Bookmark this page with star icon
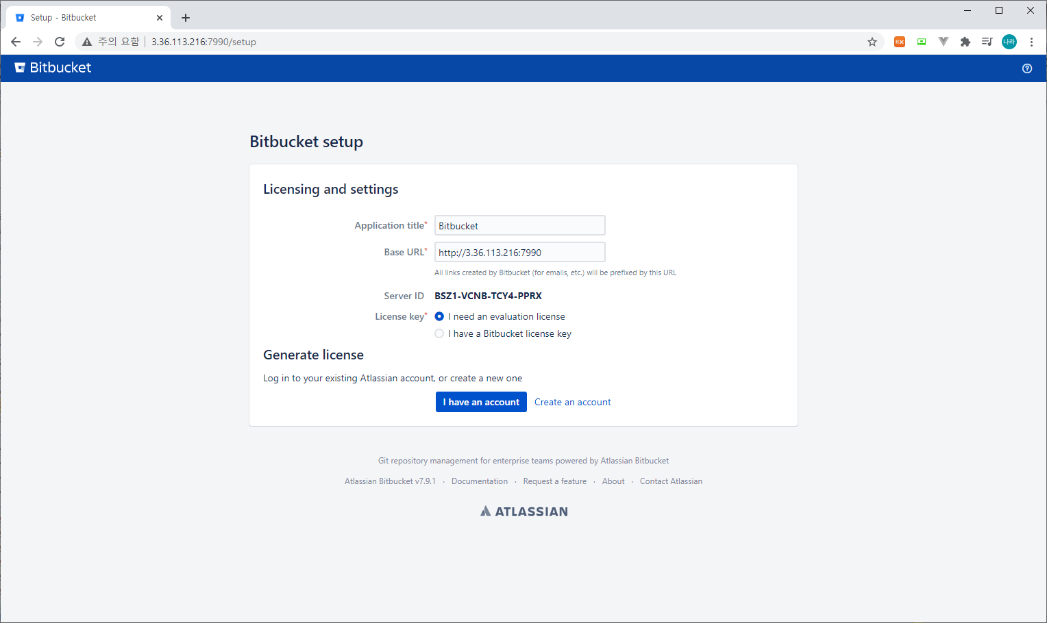1047x623 pixels. pos(872,42)
